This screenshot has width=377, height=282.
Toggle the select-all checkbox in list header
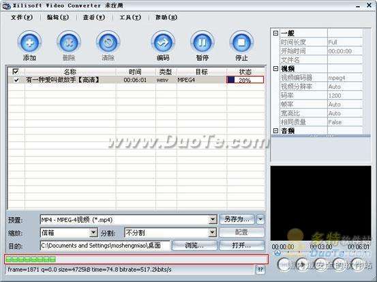[x=16, y=72]
